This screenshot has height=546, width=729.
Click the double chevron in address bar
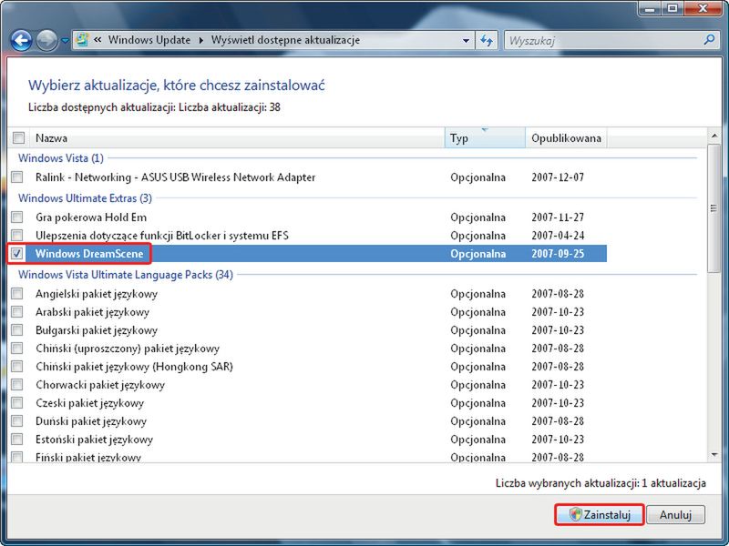(98, 40)
